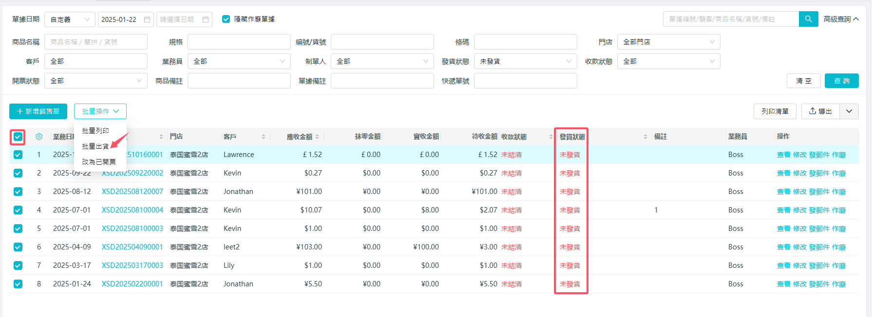Click the 快遞單號 input field
Screen dimensions: 872x317
click(x=525, y=81)
